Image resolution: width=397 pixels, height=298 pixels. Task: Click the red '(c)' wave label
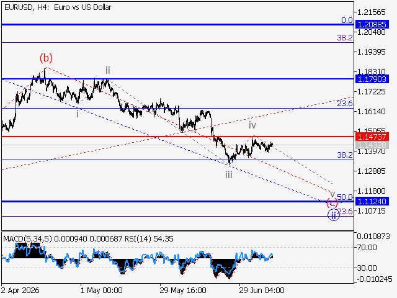point(332,203)
